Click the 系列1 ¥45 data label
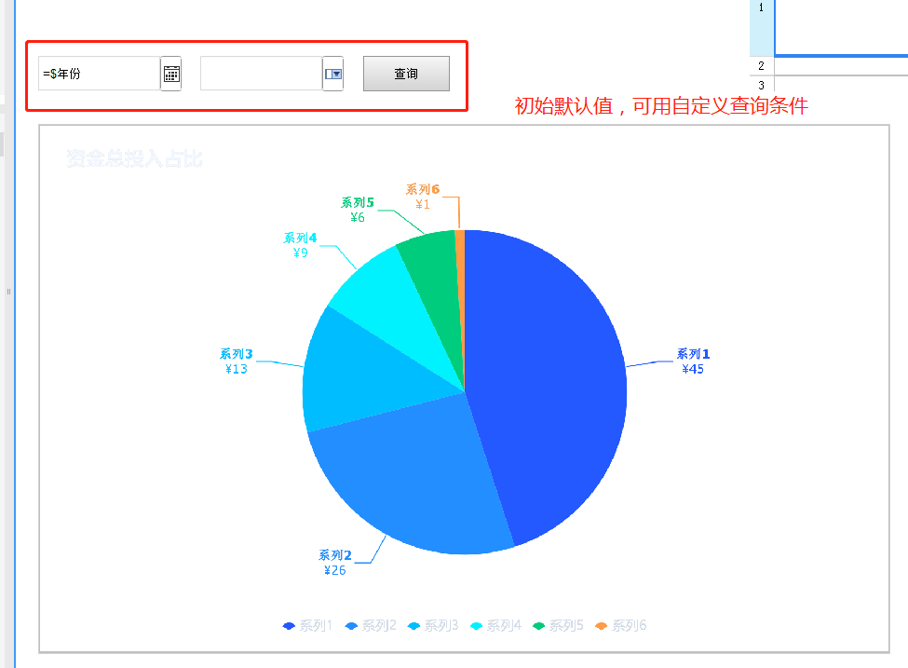Image resolution: width=908 pixels, height=668 pixels. click(x=693, y=361)
